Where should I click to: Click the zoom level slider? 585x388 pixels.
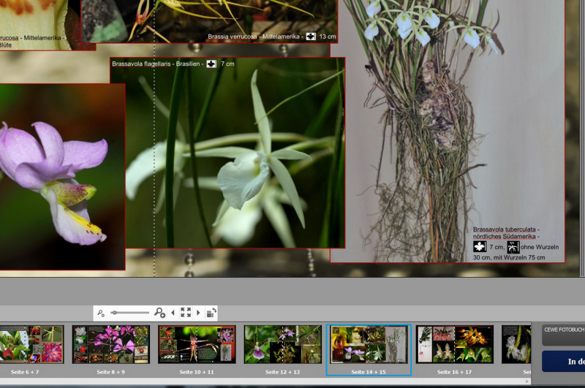tap(130, 313)
